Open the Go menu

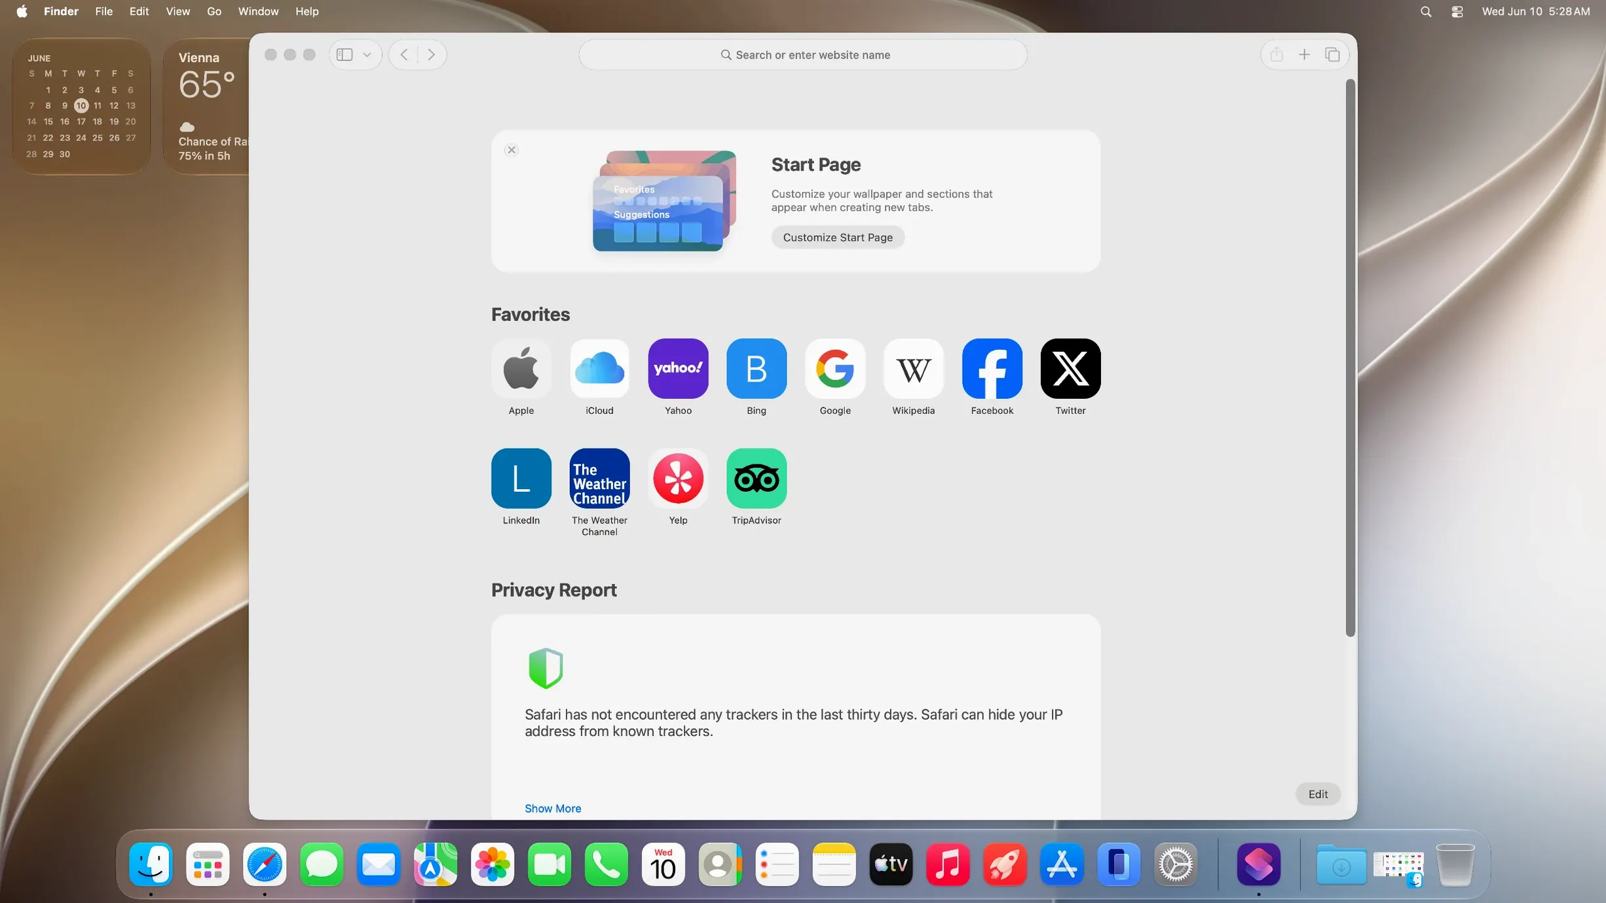(214, 11)
